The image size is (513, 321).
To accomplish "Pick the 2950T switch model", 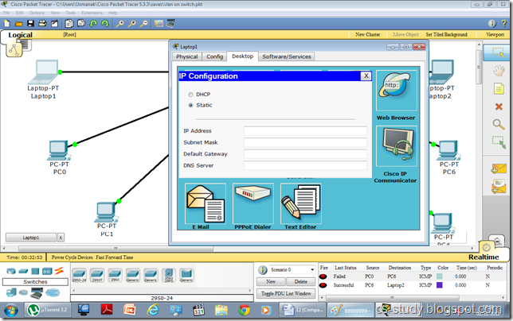I will coord(97,275).
